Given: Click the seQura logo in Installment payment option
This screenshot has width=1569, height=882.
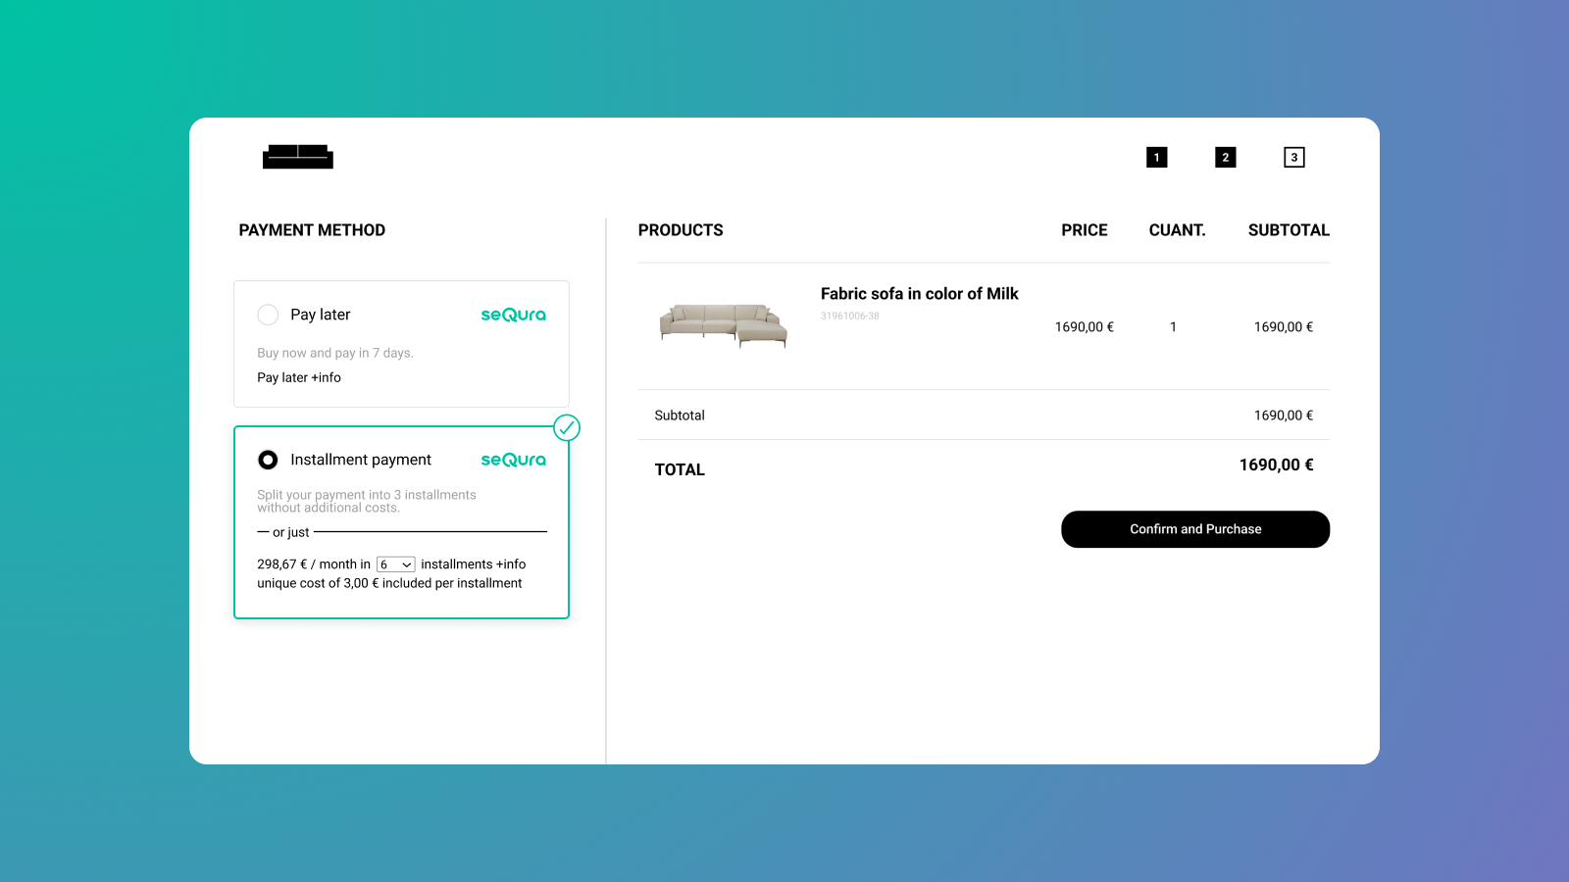Looking at the screenshot, I should click(x=513, y=460).
